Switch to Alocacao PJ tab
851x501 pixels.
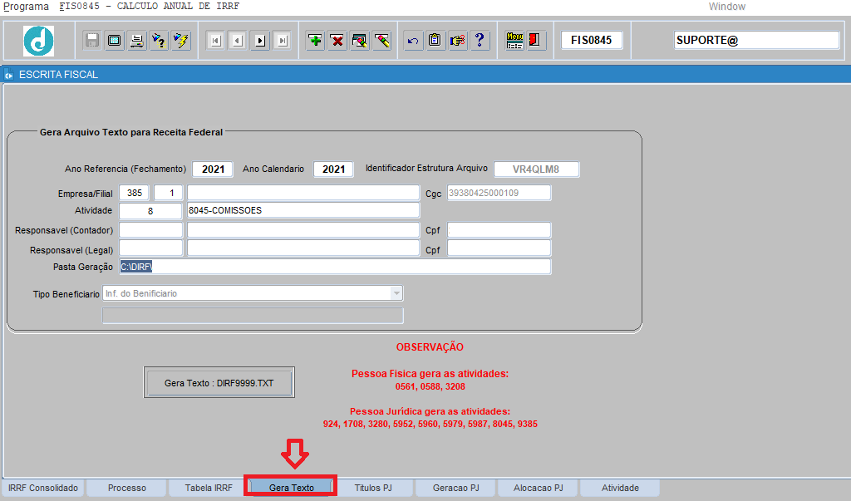pyautogui.click(x=539, y=488)
